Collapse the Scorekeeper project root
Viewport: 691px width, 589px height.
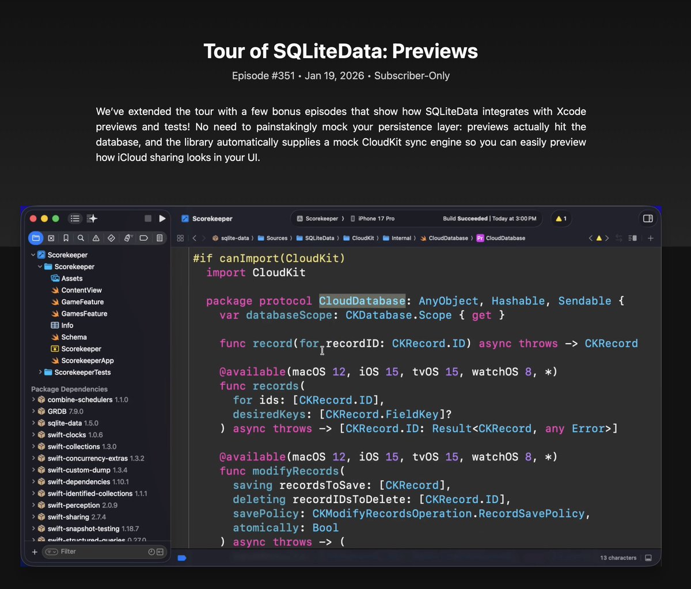(33, 254)
